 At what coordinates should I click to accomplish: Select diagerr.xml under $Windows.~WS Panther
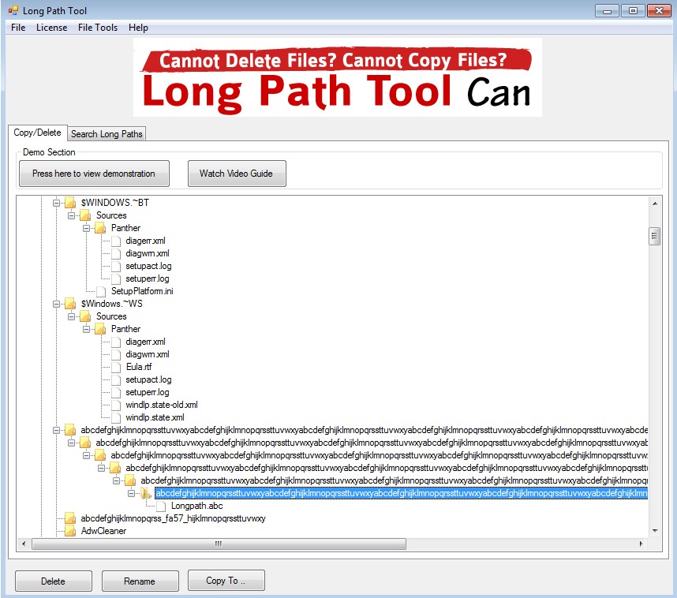145,342
